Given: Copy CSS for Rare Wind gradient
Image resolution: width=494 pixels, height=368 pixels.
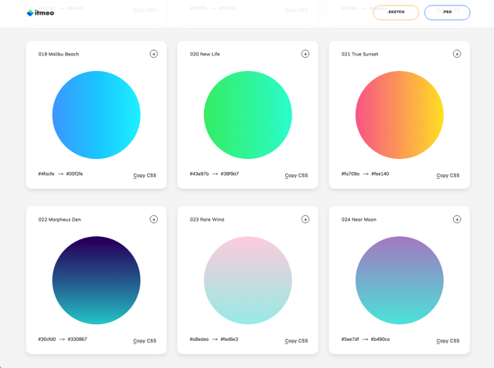Looking at the screenshot, I should [296, 340].
